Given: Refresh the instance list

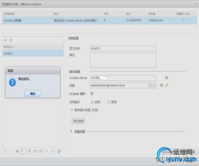Looking at the screenshot, I should [x=59, y=151].
